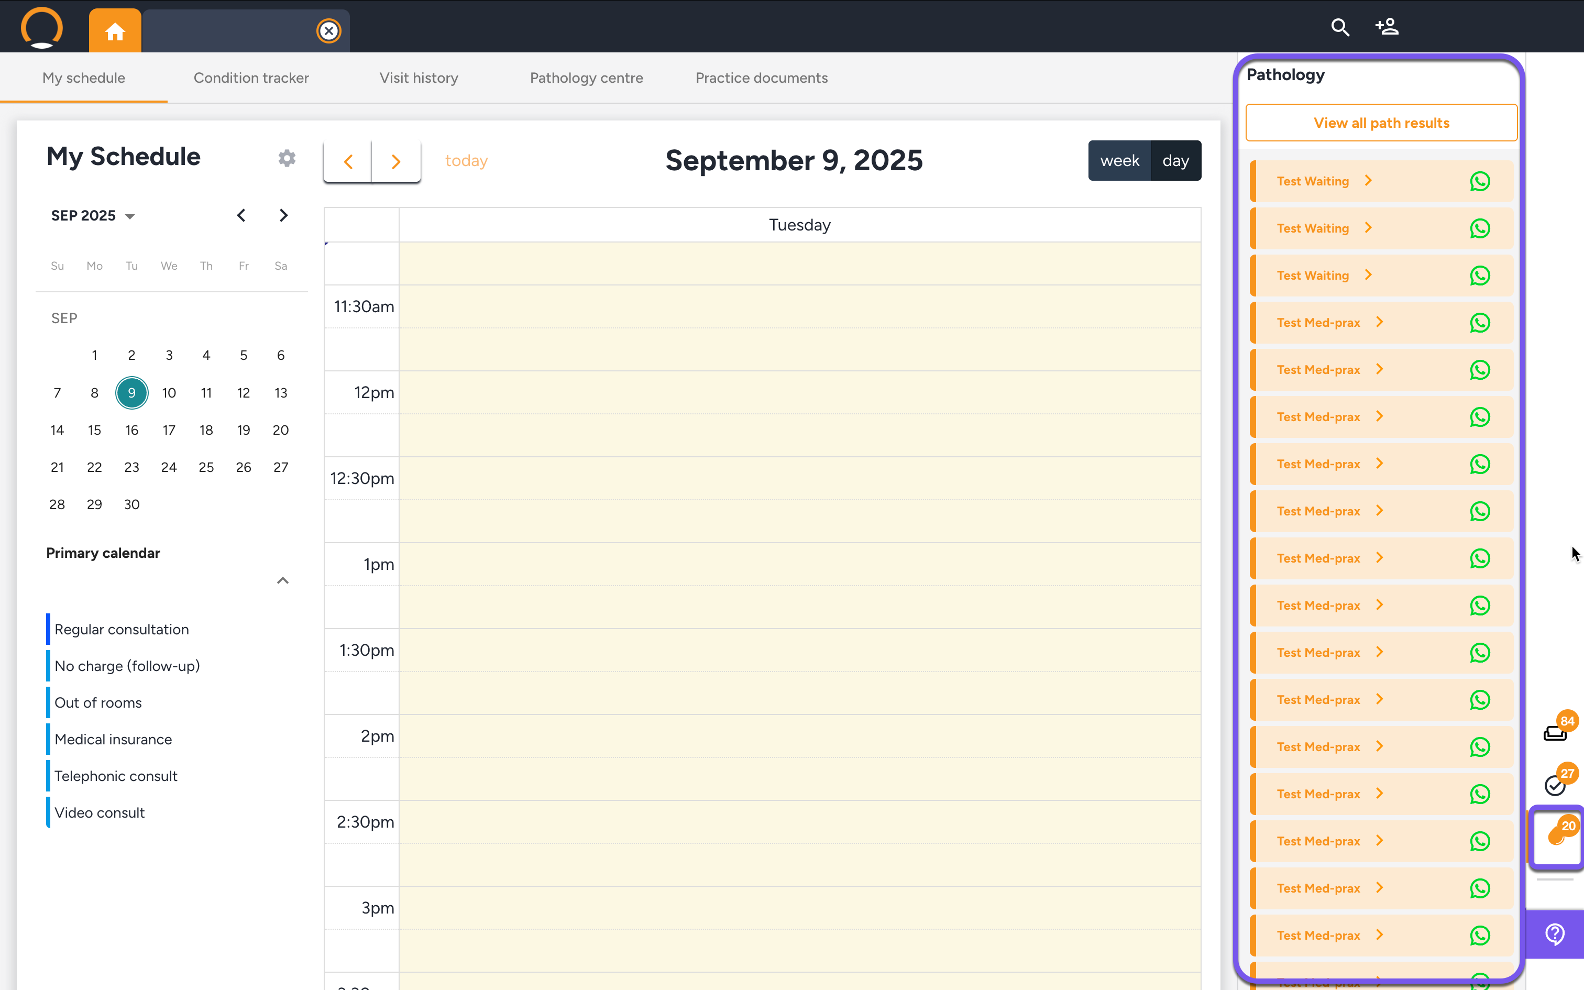Open My Schedule settings gear
Viewport: 1584px width, 990px height.
(x=287, y=158)
